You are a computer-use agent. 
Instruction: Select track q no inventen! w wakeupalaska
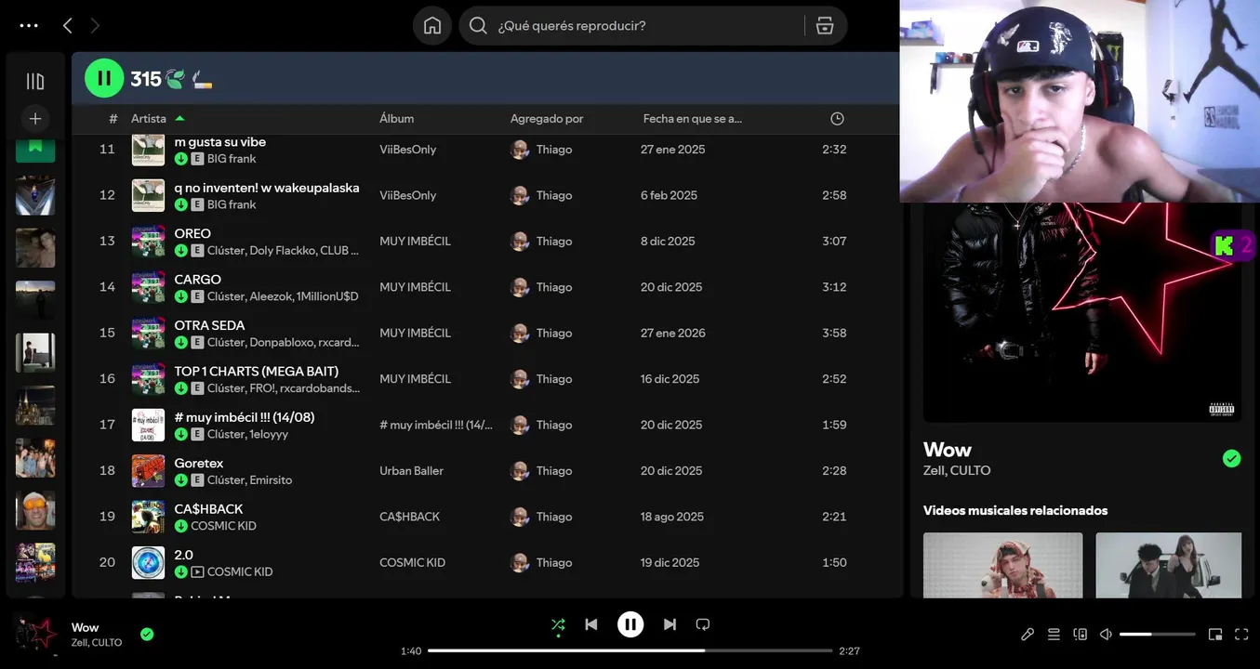[267, 188]
